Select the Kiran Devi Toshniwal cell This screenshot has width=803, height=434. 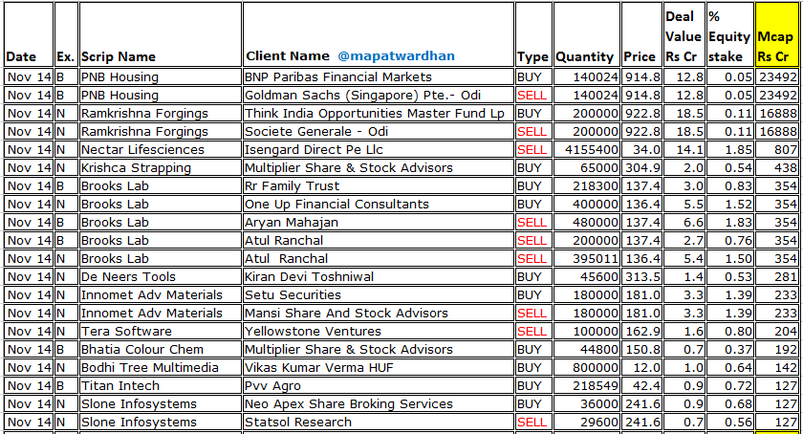(379, 276)
